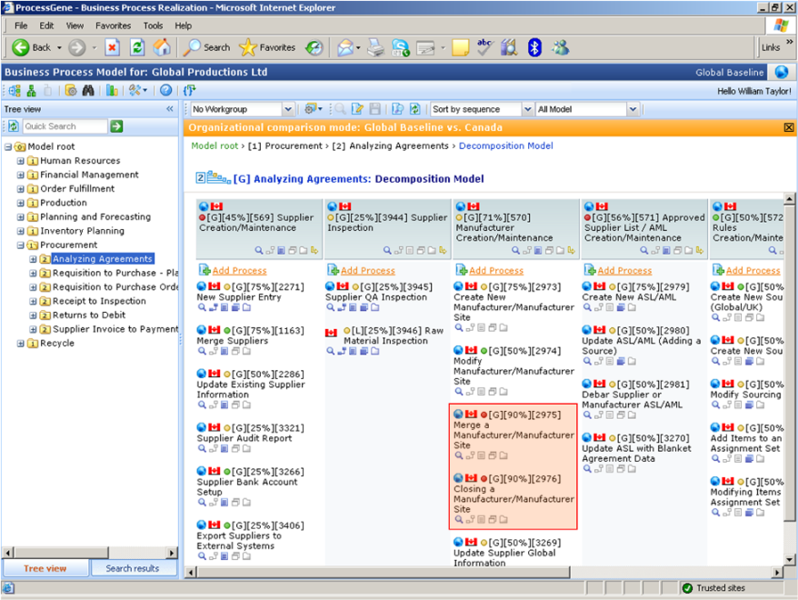Click the refresh icon beside Quick Search

[14, 126]
